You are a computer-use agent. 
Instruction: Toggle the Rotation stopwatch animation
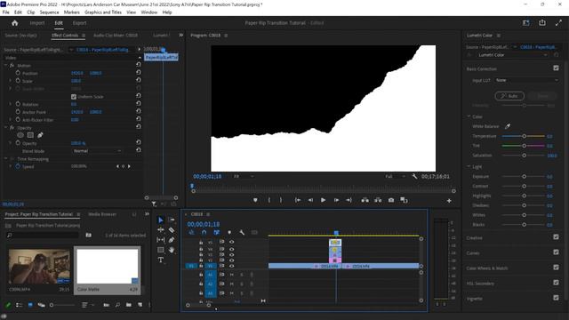pyautogui.click(x=18, y=104)
